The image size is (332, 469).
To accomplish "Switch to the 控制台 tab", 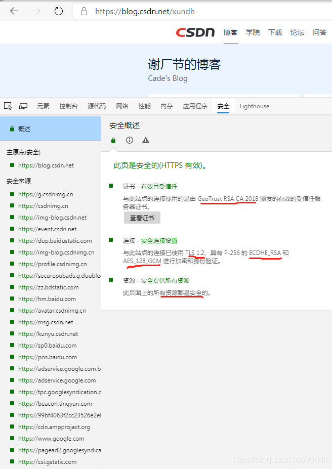I will [68, 106].
